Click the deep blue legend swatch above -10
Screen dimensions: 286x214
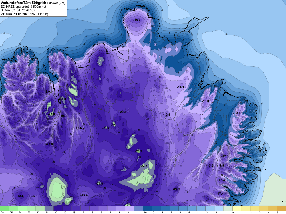(x=148, y=208)
